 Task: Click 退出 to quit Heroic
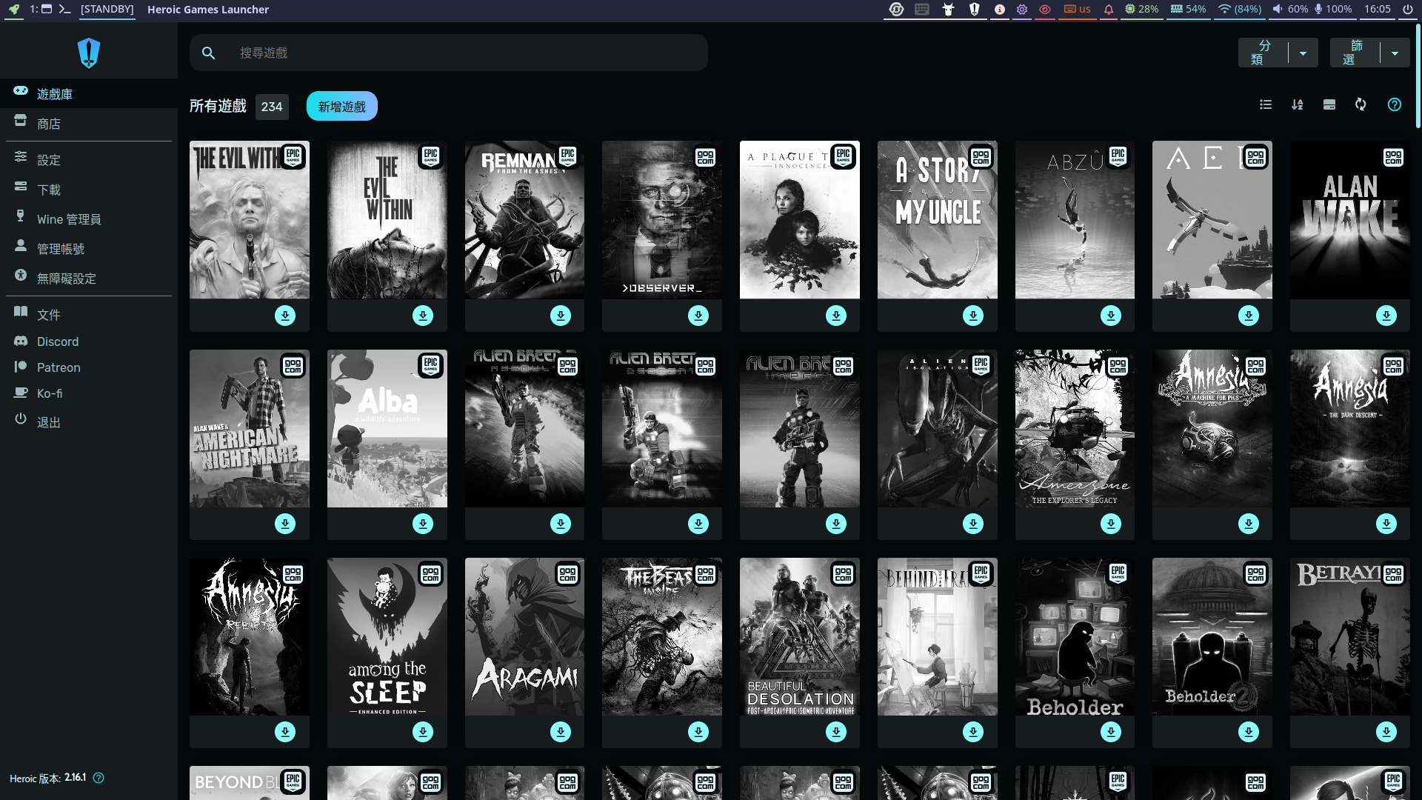coord(89,421)
